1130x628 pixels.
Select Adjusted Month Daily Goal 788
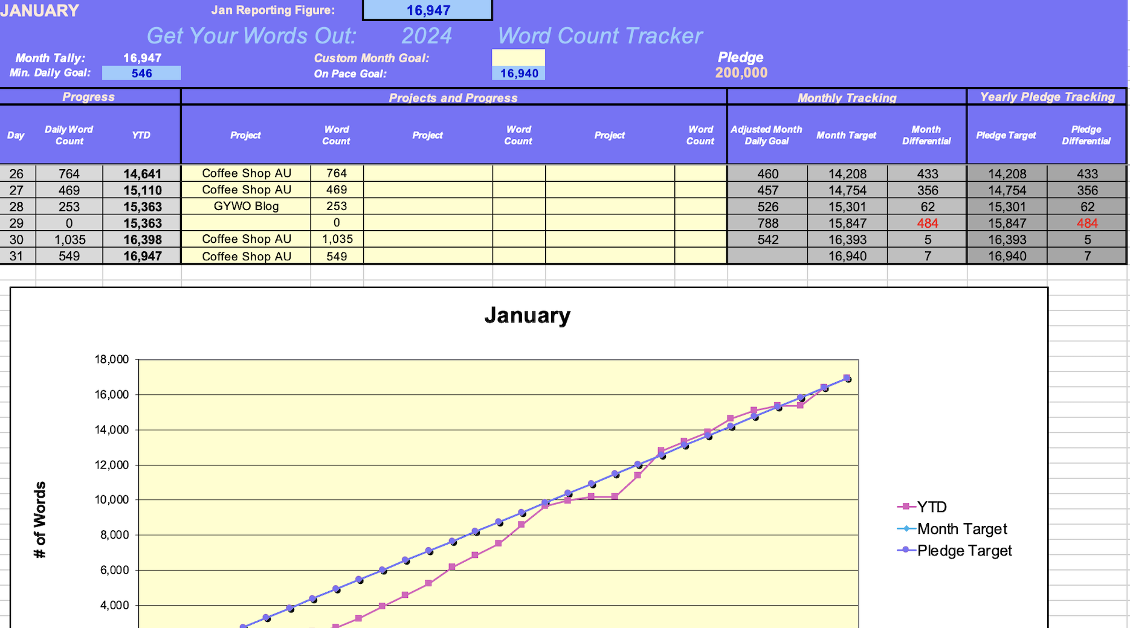coord(768,223)
